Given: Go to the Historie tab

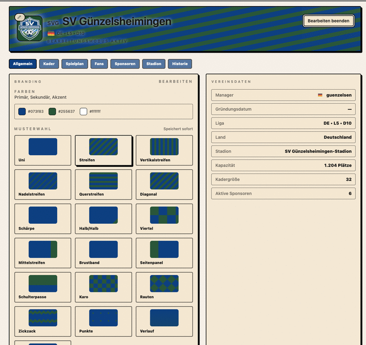Looking at the screenshot, I should (180, 64).
